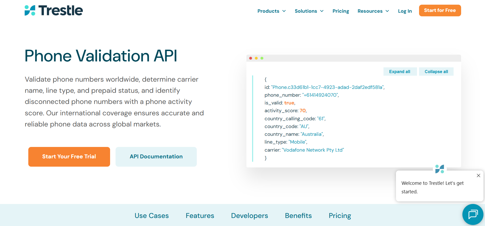Image resolution: width=485 pixels, height=226 pixels.
Task: Click the activity_score value 70
Action: click(x=303, y=111)
